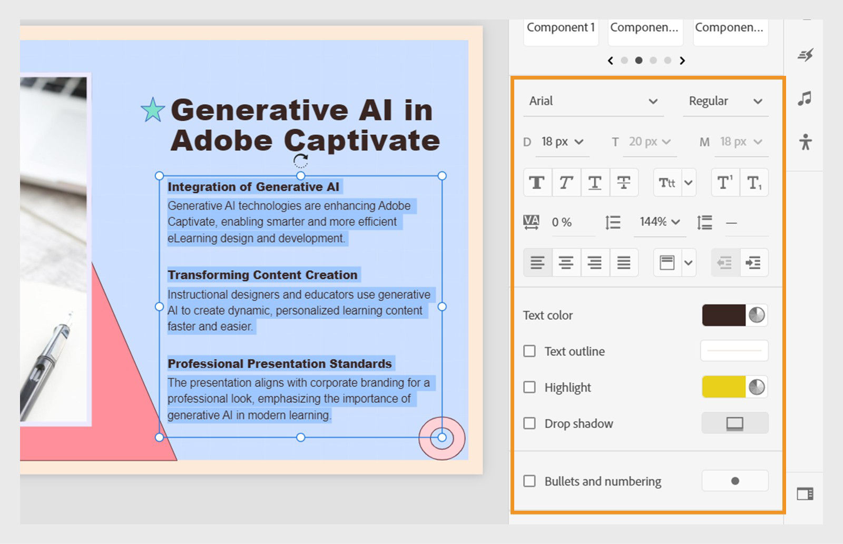Image resolution: width=843 pixels, height=544 pixels.
Task: Open the accessibility panel
Action: 805,142
